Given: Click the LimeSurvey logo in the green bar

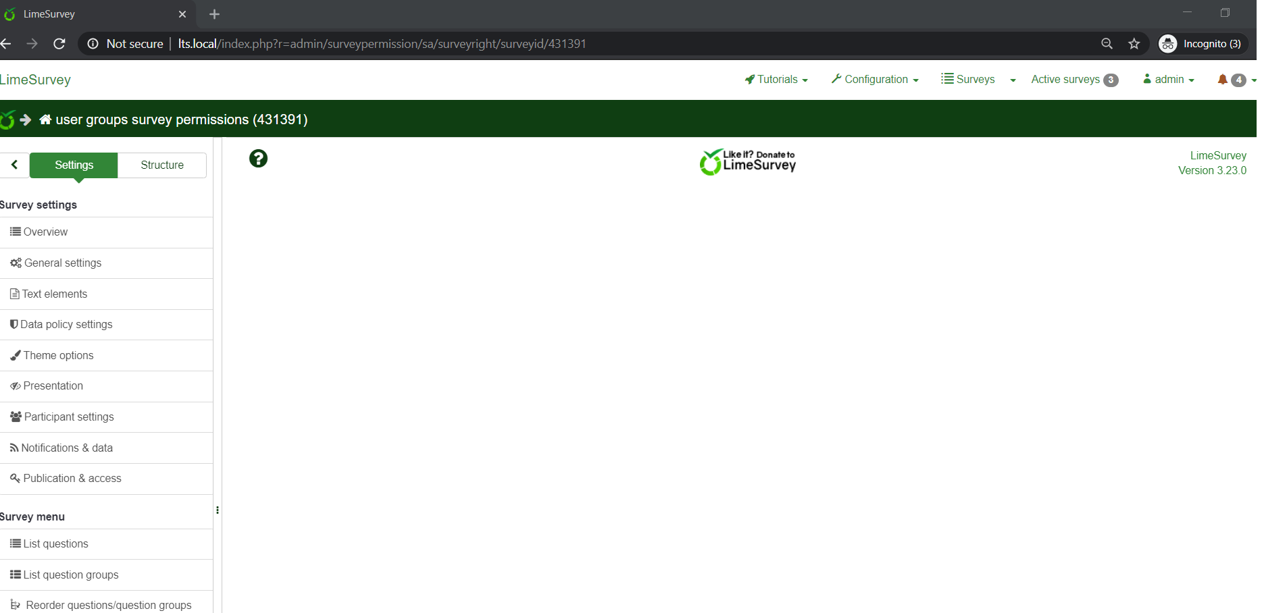Looking at the screenshot, I should click(x=7, y=119).
